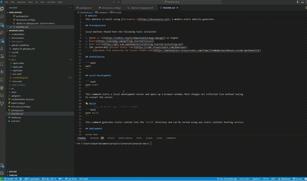Screen dimensions: 307x181
Task: Open the Extensions view
Action: coord(2,40)
